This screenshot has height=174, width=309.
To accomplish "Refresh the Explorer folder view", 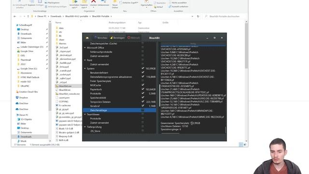I will pyautogui.click(x=198, y=16).
